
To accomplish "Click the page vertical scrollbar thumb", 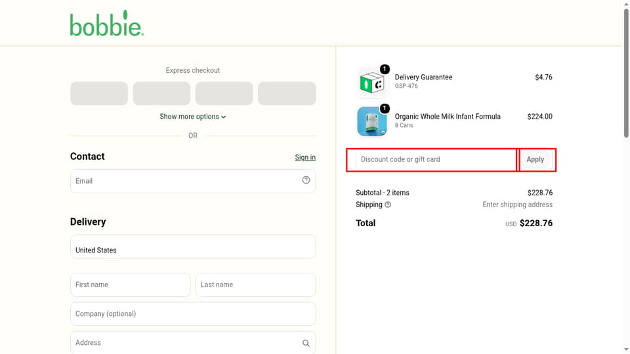I will [x=626, y=72].
